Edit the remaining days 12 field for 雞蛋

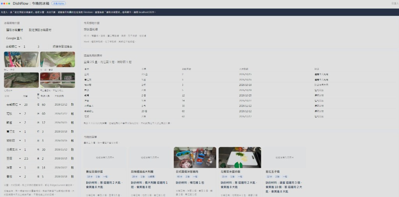tap(47, 123)
